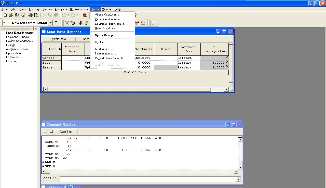Click the first round lens view icon
Viewport: 326px width, 188px height.
click(x=81, y=23)
